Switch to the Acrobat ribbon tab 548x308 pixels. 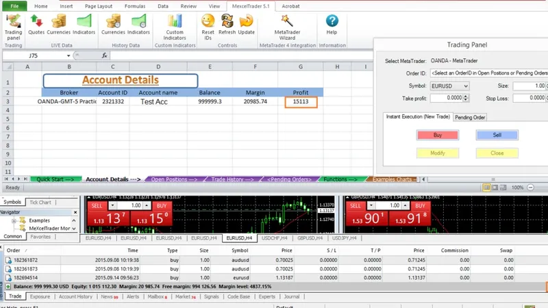tap(290, 6)
